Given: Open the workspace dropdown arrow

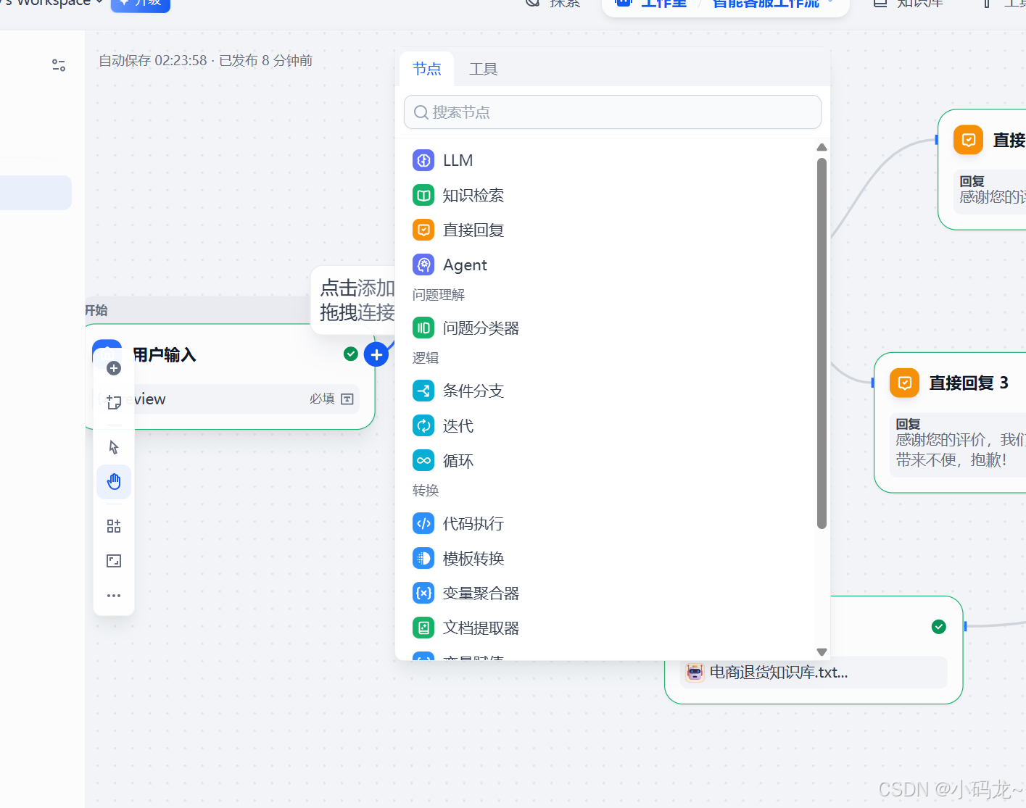Looking at the screenshot, I should tap(99, 2).
